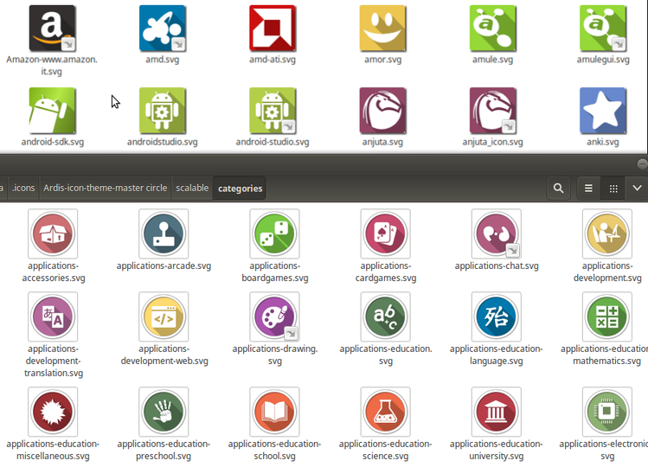The image size is (648, 467).
Task: Click the search icon in the toolbar
Action: 558,189
